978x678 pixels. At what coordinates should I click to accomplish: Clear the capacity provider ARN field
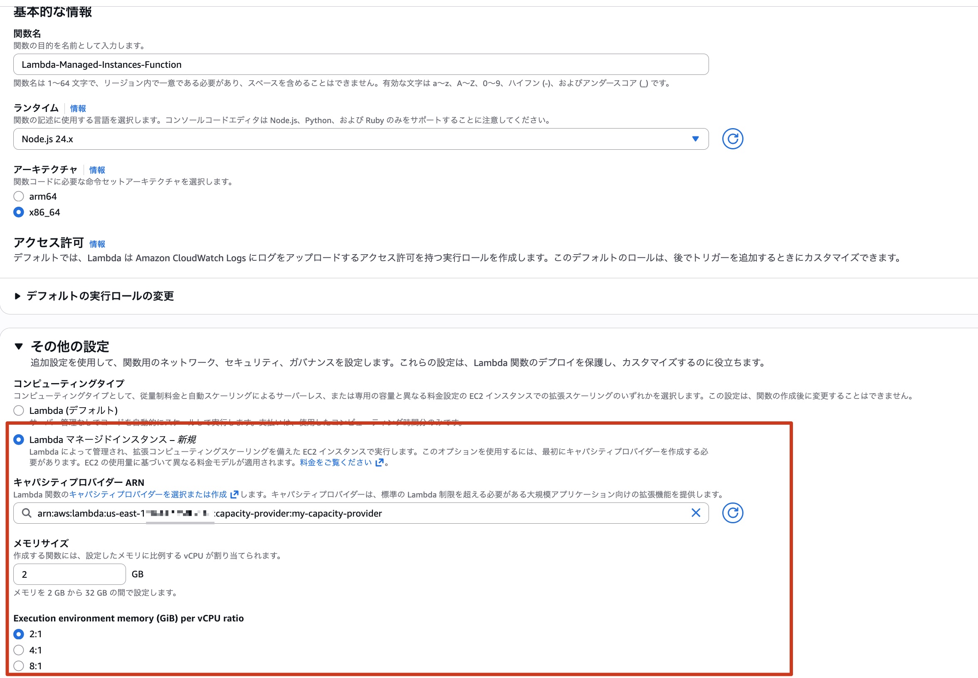point(696,513)
